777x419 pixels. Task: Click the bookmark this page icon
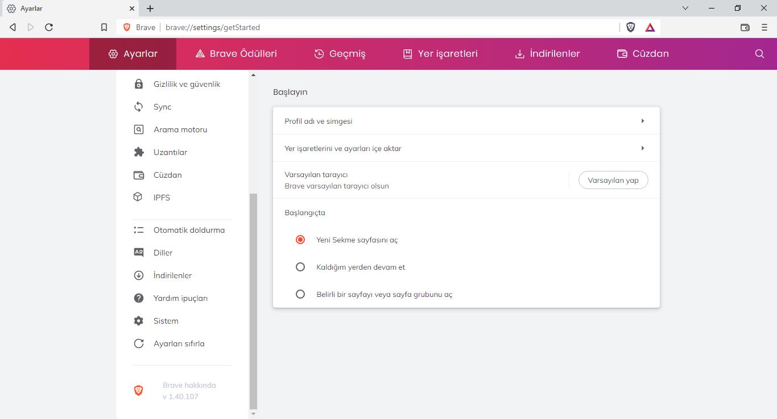point(104,27)
